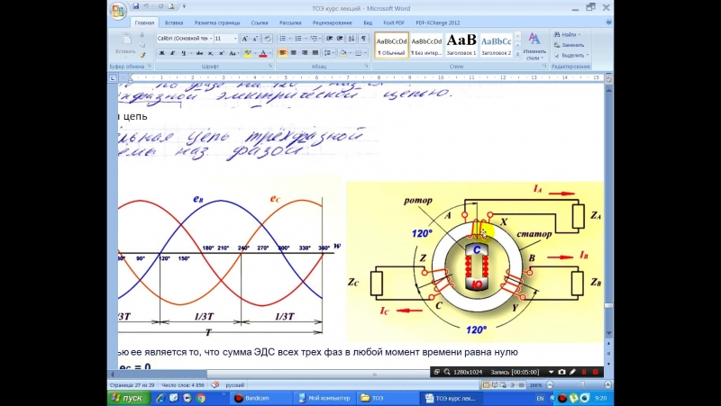The width and height of the screenshot is (721, 406).
Task: Switch to Разметка страницы tab
Action: pyautogui.click(x=217, y=23)
